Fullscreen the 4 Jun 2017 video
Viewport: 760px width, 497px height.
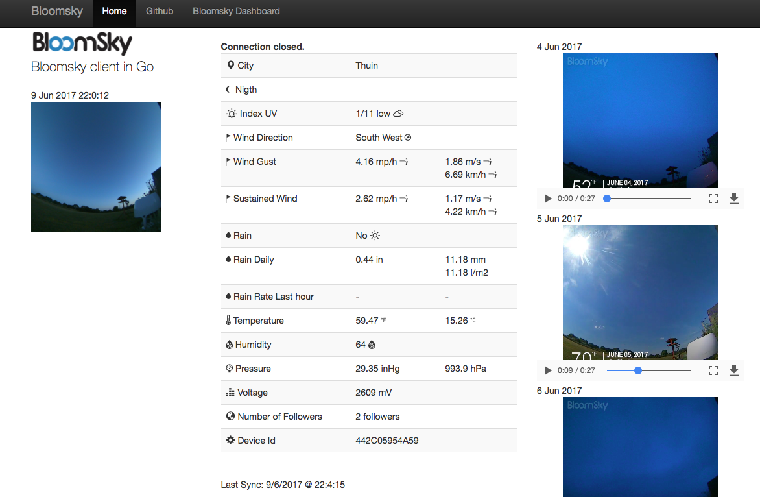click(713, 199)
